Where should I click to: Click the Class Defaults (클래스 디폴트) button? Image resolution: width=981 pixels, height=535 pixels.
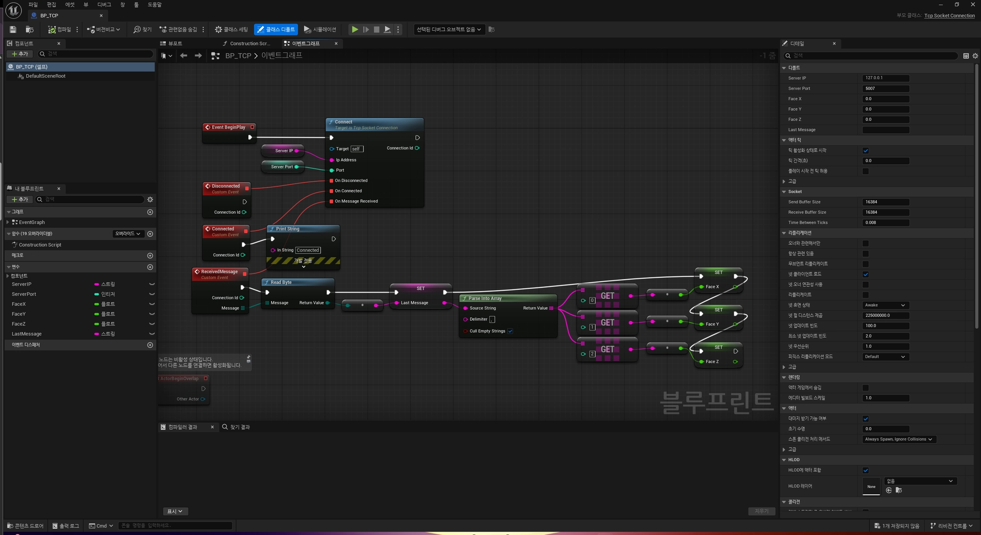point(276,30)
